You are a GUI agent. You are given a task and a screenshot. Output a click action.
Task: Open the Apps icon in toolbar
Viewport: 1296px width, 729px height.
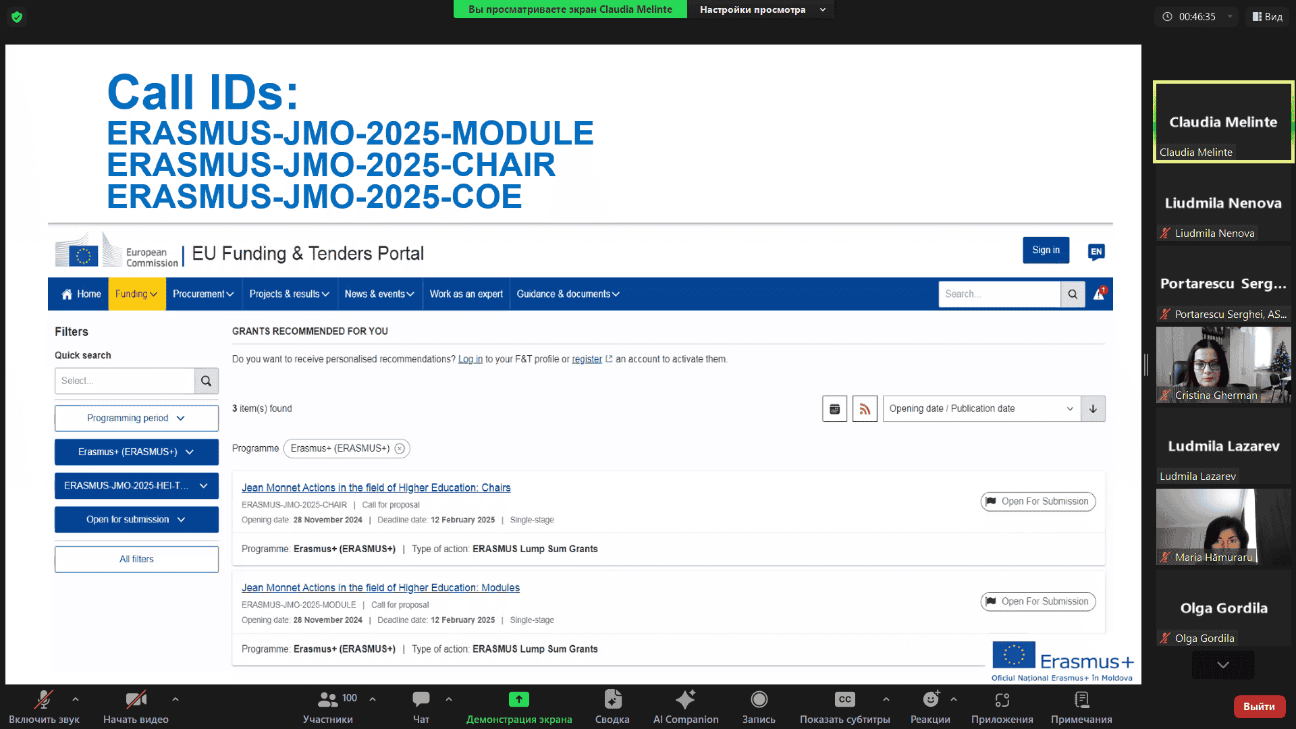tap(1002, 699)
